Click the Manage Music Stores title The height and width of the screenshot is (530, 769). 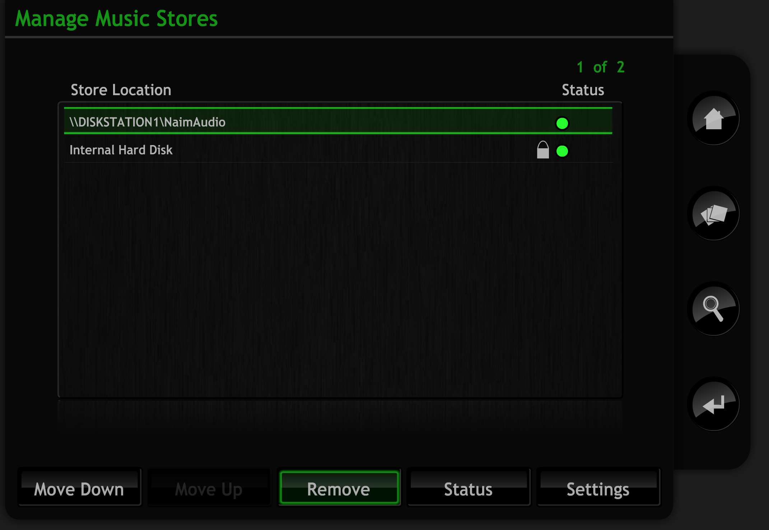pos(116,19)
